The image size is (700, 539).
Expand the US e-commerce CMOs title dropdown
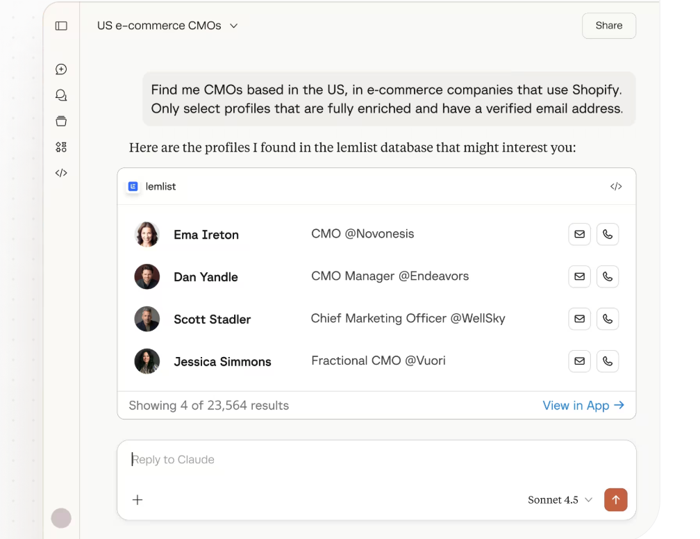[167, 26]
